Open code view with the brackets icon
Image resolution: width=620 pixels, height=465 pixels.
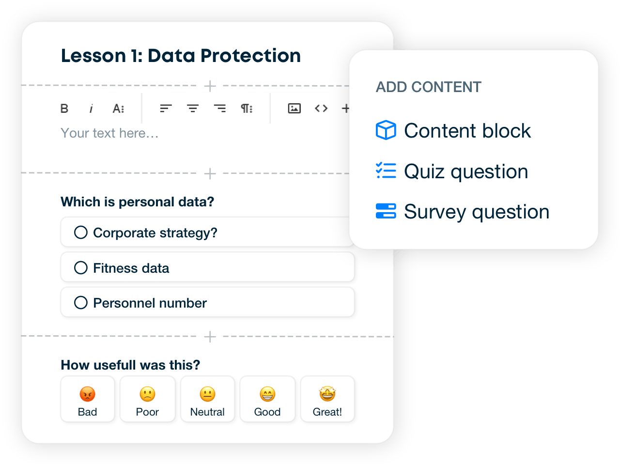click(321, 108)
